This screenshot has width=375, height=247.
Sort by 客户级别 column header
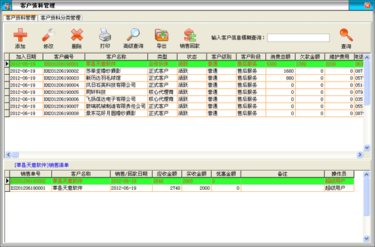[x=222, y=56]
